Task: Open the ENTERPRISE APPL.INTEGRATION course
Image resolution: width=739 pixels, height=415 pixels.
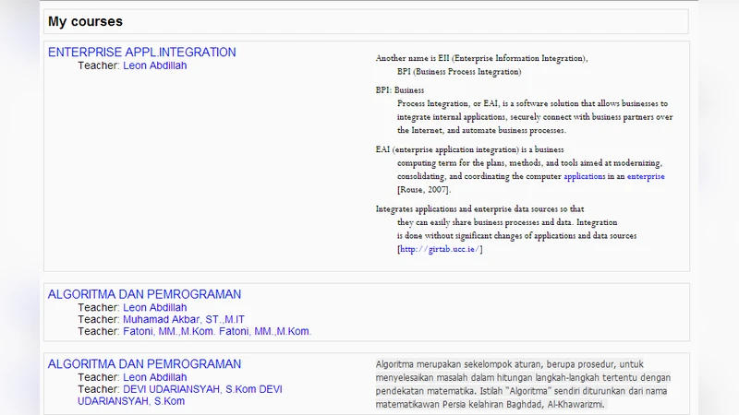Action: coord(141,53)
